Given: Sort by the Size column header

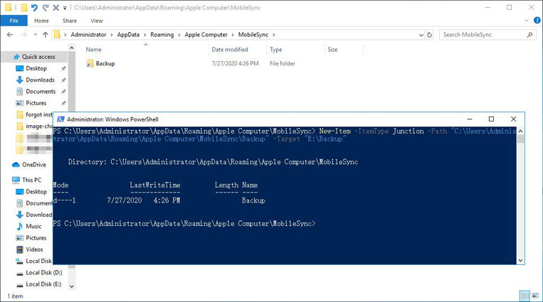Looking at the screenshot, I should 332,50.
